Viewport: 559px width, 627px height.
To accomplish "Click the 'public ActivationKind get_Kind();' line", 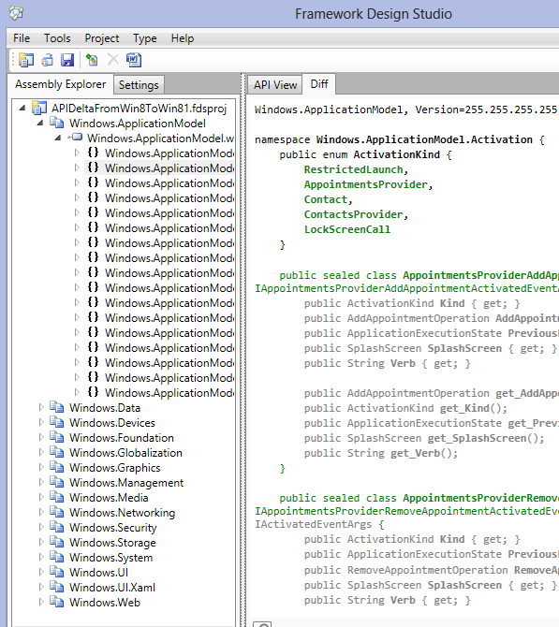I will (x=405, y=408).
